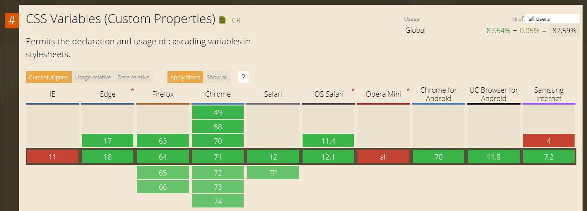Click the IE 11 unsupported cell

coord(53,156)
